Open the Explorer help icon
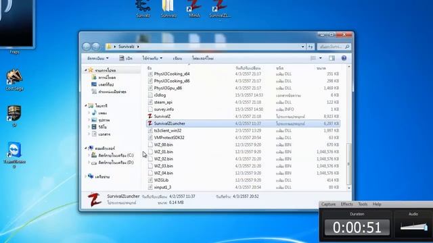Image resolution: width=433 pixels, height=243 pixels. point(344,58)
